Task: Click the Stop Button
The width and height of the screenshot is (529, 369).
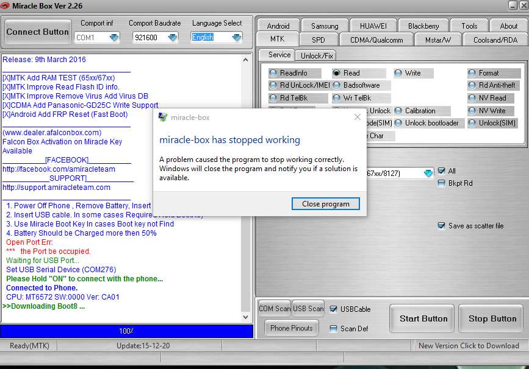Action: click(x=492, y=318)
